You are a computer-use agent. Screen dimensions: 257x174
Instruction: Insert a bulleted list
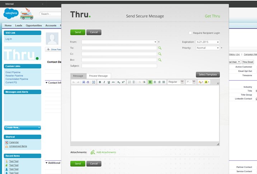[x=134, y=82]
